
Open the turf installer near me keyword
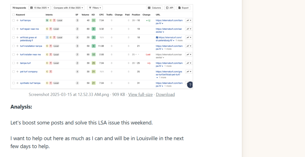pos(30,55)
